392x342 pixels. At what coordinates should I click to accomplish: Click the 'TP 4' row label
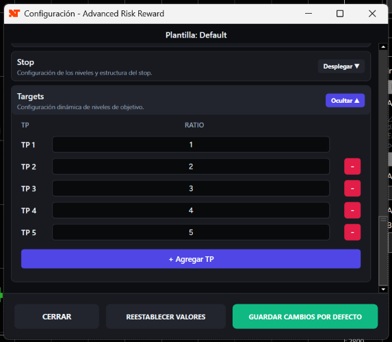(x=29, y=210)
